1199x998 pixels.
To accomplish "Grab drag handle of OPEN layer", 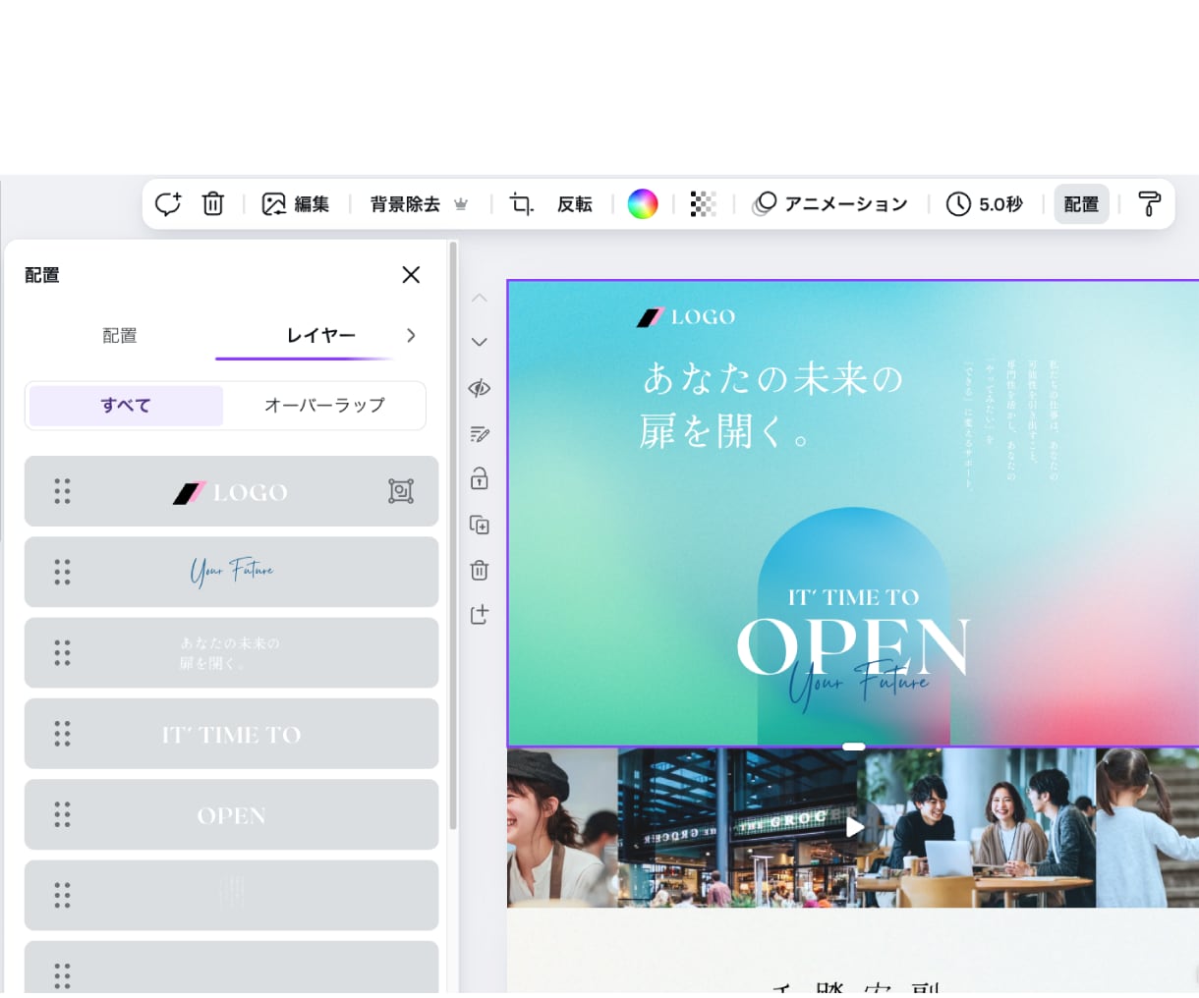I will click(62, 814).
